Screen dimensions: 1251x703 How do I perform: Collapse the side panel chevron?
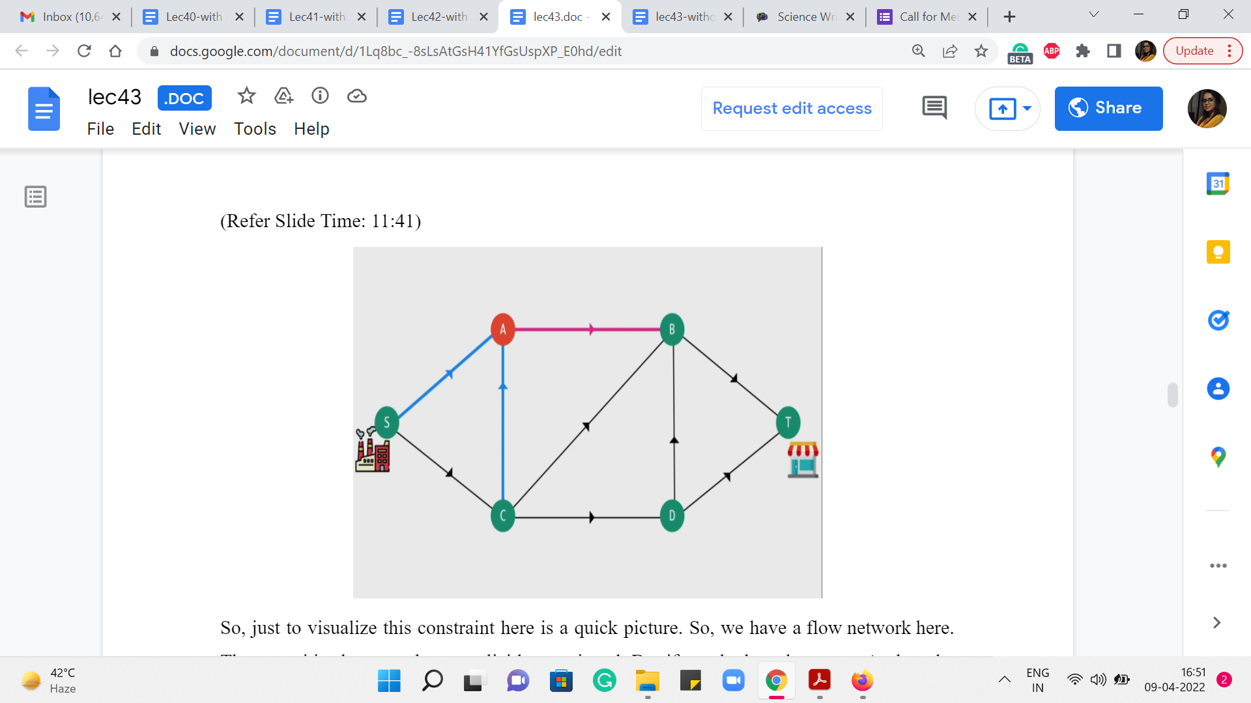tap(1216, 623)
